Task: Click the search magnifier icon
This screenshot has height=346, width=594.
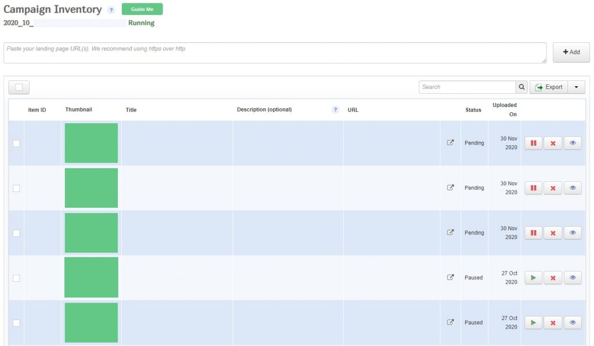Action: 521,87
